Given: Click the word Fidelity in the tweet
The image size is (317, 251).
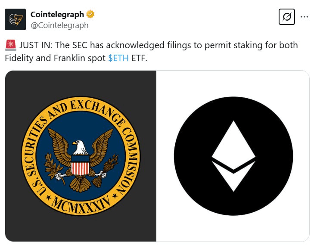Looking at the screenshot, I should click(19, 58).
